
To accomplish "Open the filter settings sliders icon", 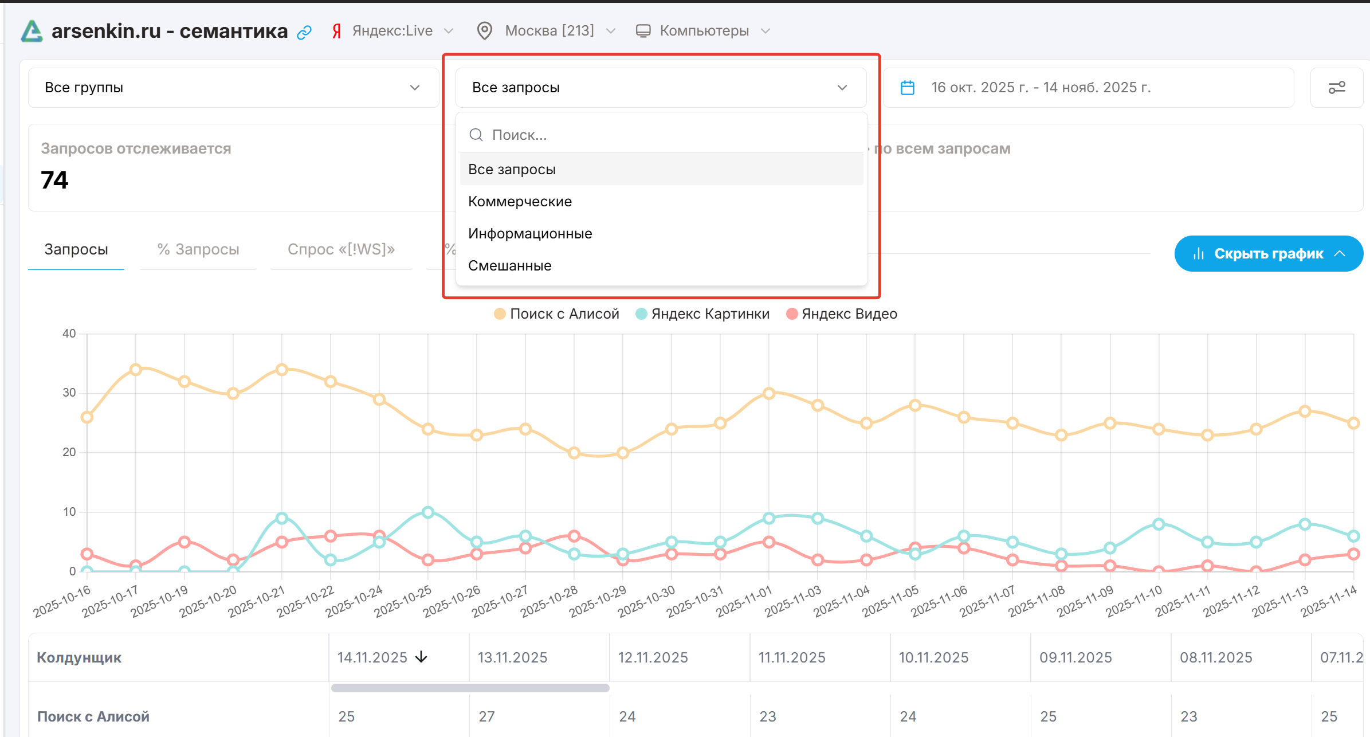I will (x=1337, y=88).
